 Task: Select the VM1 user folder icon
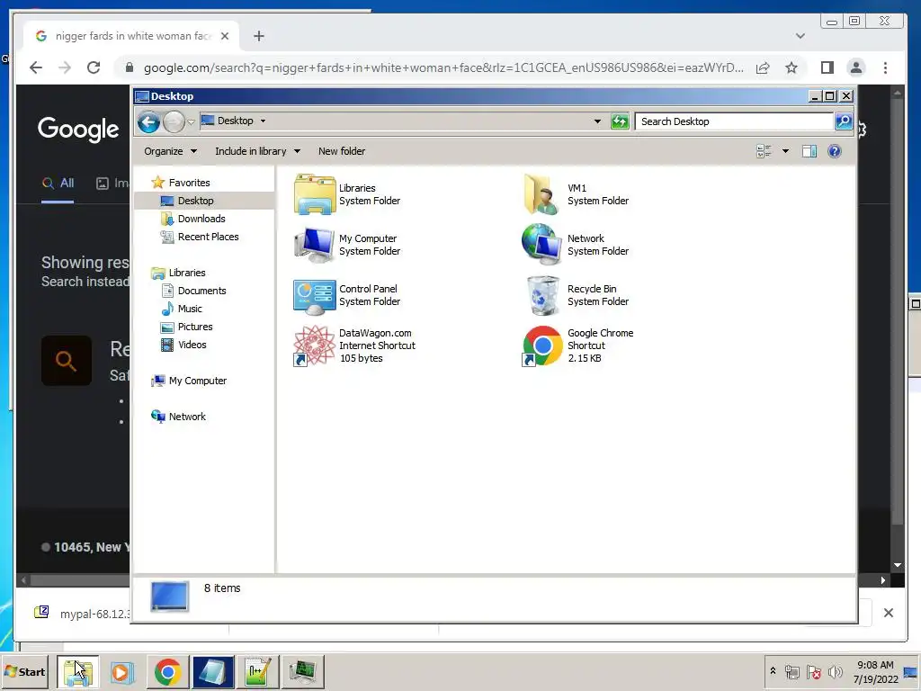pyautogui.click(x=541, y=194)
